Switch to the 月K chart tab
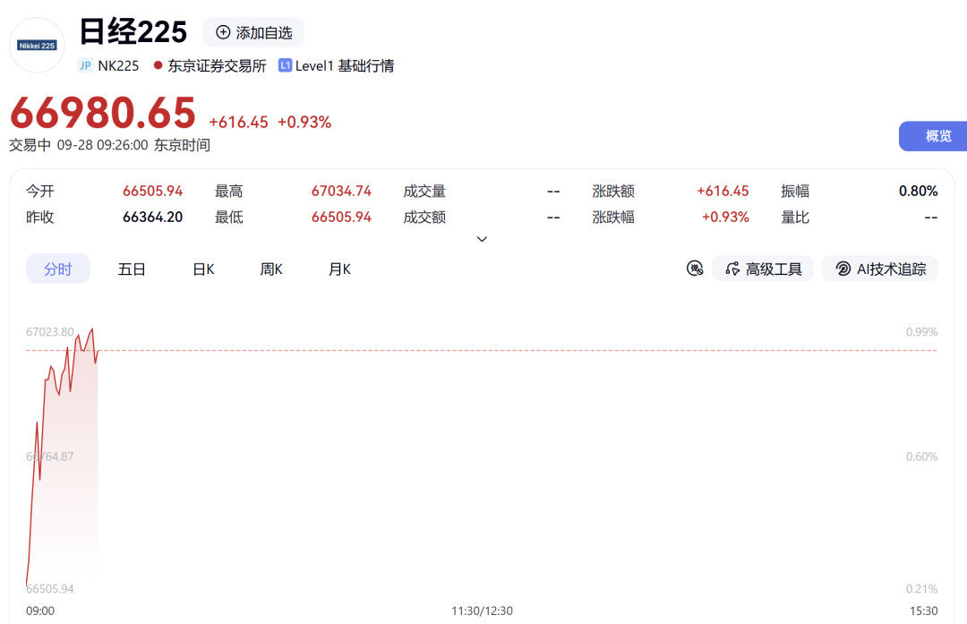The width and height of the screenshot is (967, 624). pos(339,269)
